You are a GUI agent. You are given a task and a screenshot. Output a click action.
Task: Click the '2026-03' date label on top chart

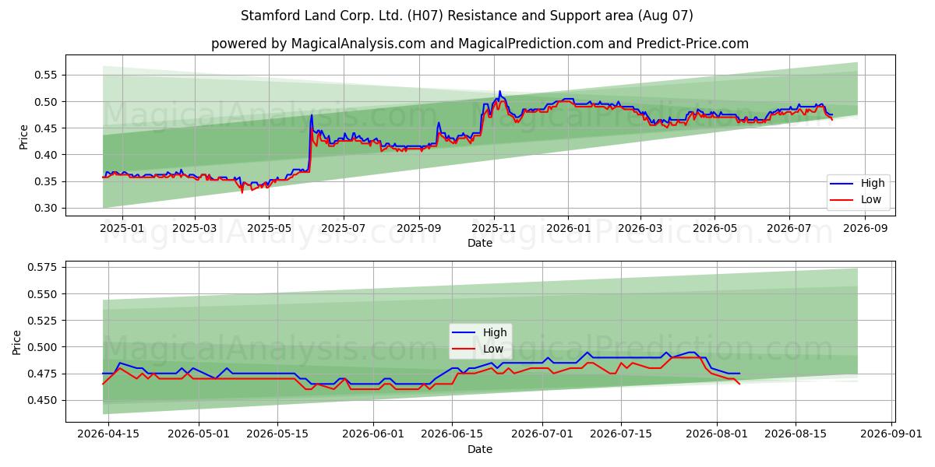pyautogui.click(x=640, y=229)
